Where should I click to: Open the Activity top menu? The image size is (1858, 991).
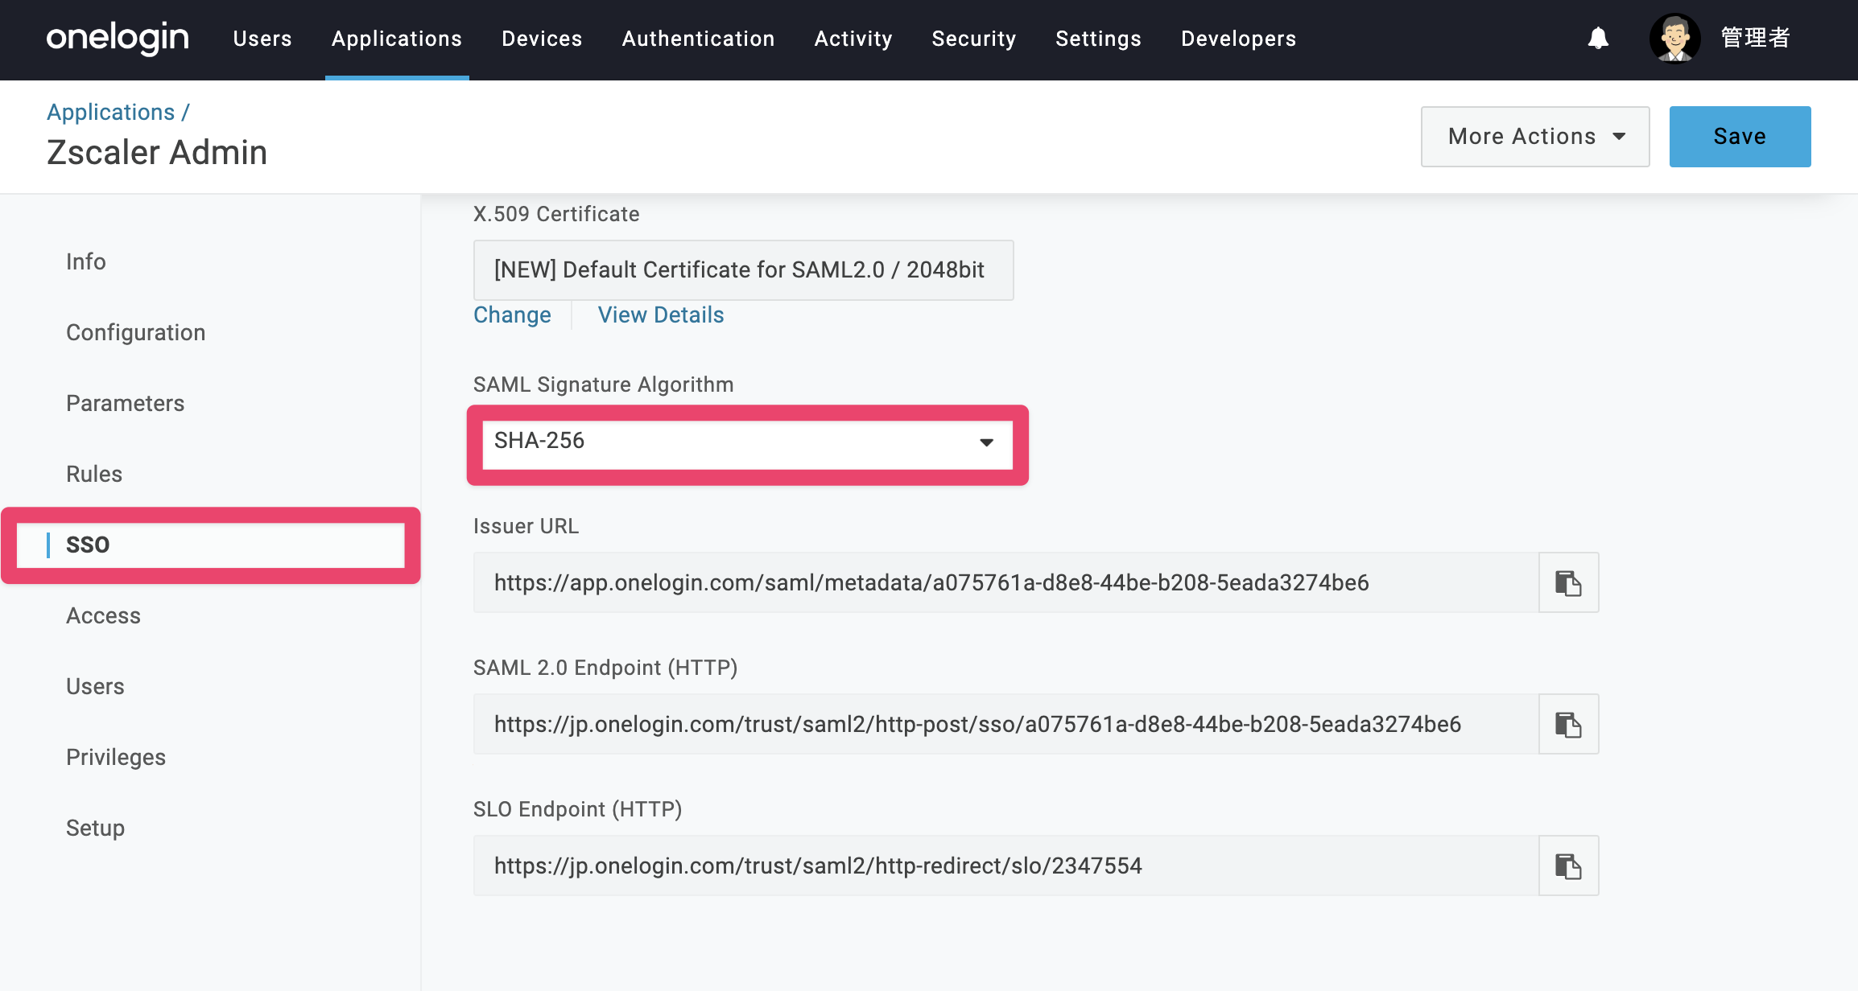click(853, 39)
